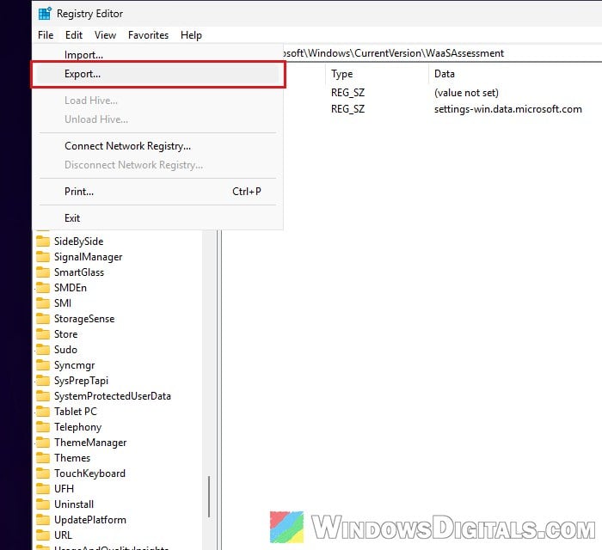Click the folder icon beside SMDEn
Screen dimensions: 602x550
pos(43,288)
